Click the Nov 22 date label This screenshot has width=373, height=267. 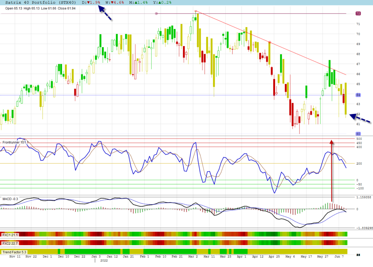31,256
